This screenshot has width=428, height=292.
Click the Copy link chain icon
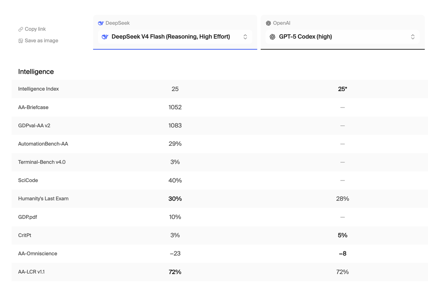[21, 29]
